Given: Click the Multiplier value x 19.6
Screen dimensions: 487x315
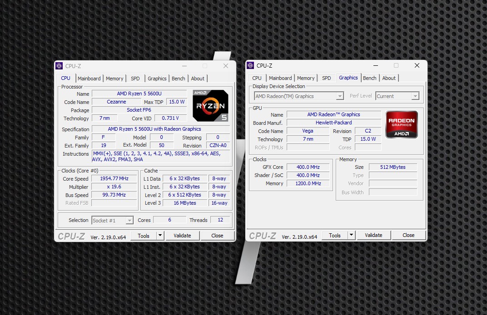Looking at the screenshot, I should tap(114, 187).
